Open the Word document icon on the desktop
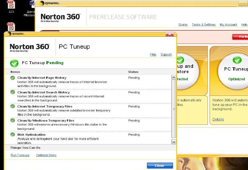 coord(32,4)
